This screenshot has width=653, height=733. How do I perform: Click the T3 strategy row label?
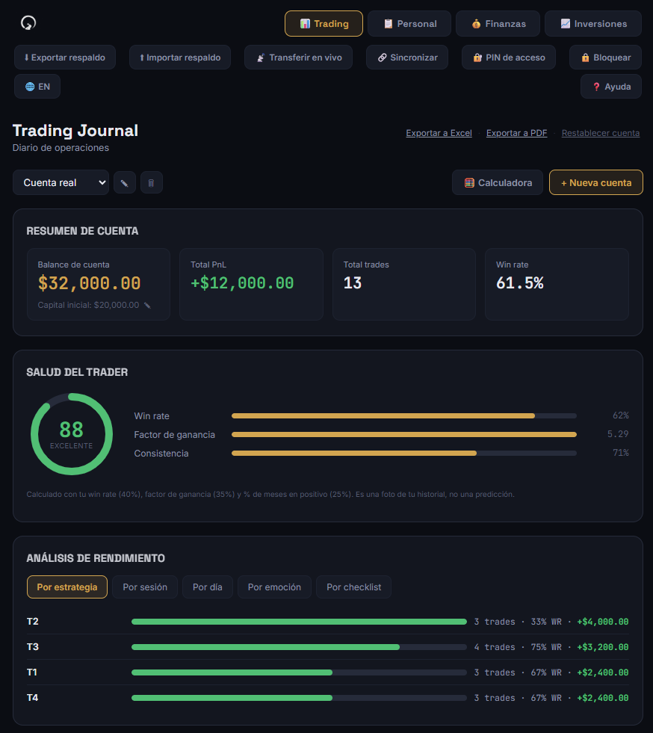(33, 647)
